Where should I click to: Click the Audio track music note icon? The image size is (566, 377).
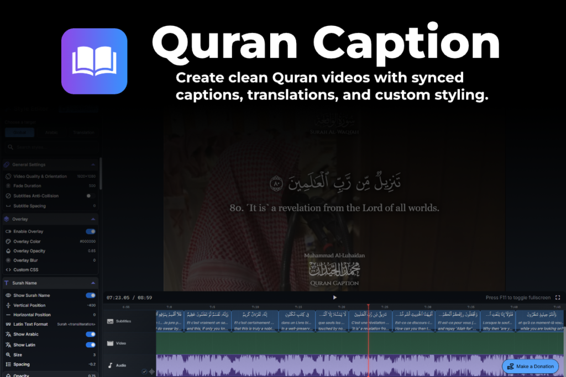111,365
